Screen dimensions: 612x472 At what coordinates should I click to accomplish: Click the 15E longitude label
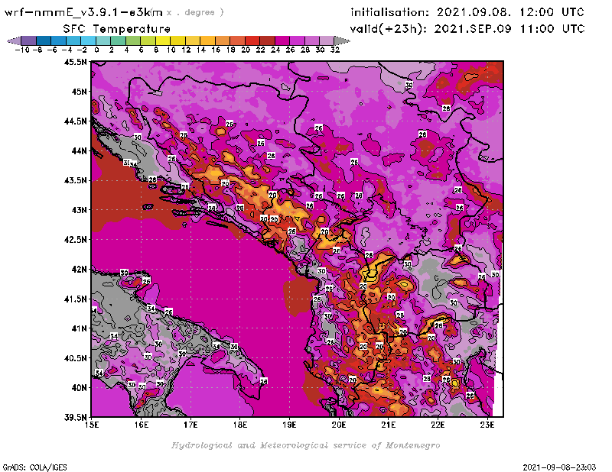[92, 425]
